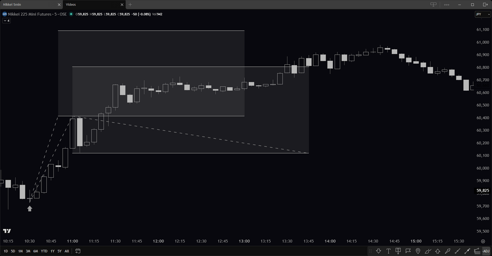Select the flag mark tool
Screen dimensions: 492x256
coord(408,251)
